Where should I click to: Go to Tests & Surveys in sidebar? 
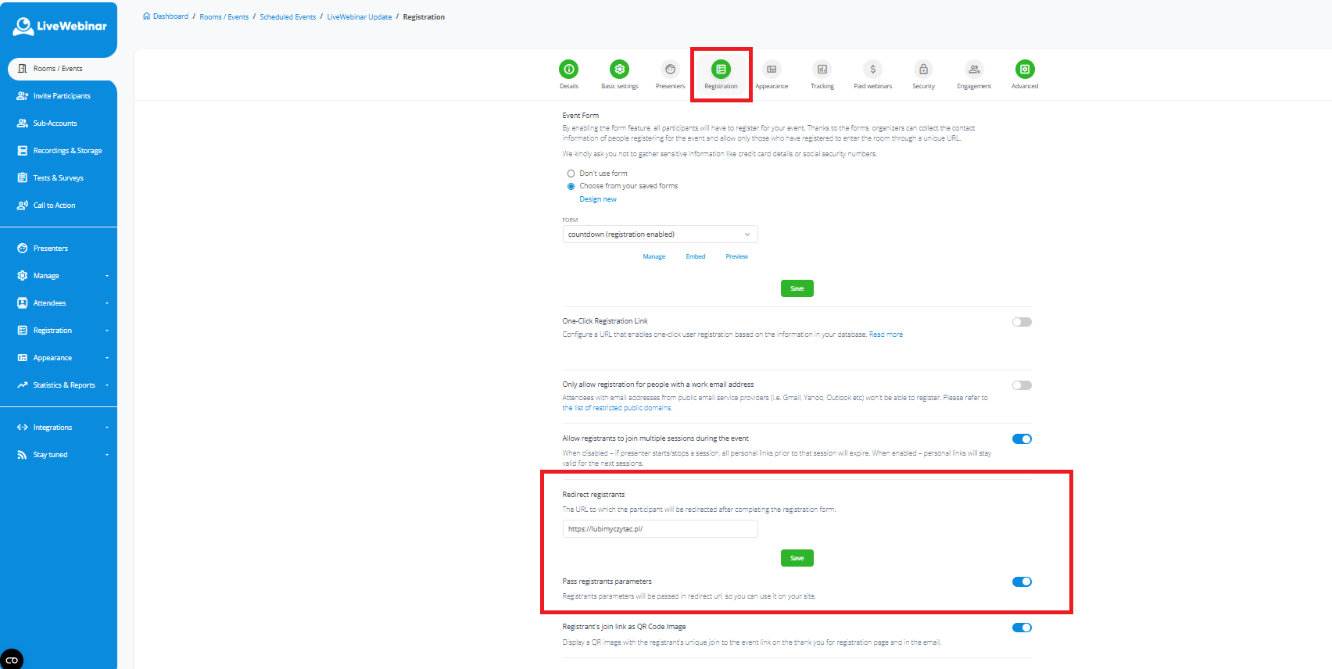(58, 178)
